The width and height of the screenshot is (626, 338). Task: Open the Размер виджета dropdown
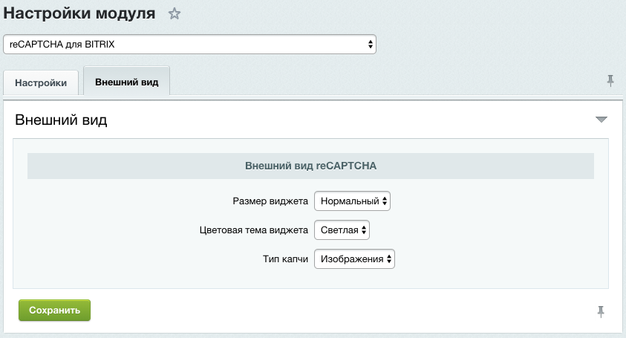click(x=353, y=201)
